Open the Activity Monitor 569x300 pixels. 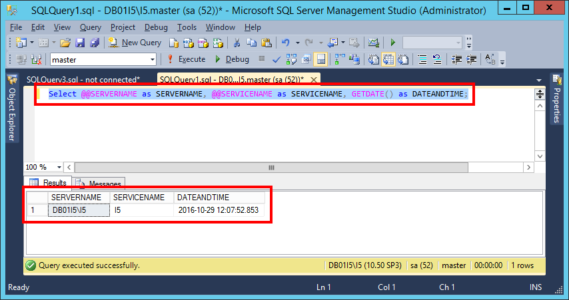373,43
